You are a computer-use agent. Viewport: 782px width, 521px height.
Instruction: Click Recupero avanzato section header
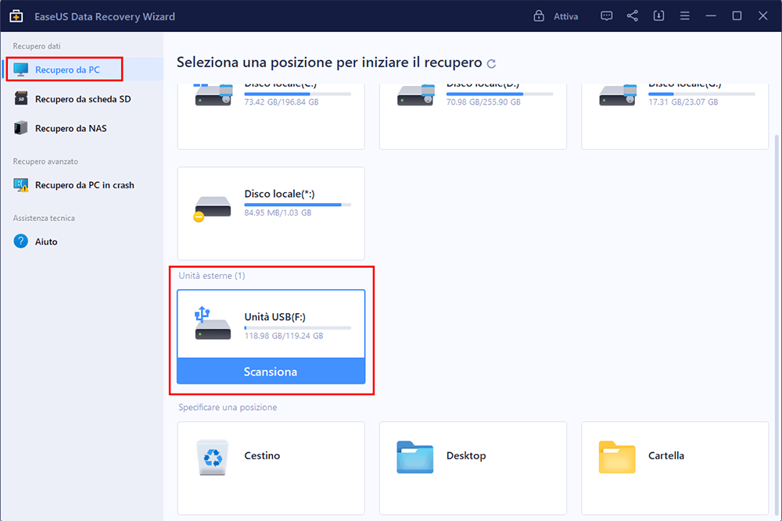click(x=45, y=162)
